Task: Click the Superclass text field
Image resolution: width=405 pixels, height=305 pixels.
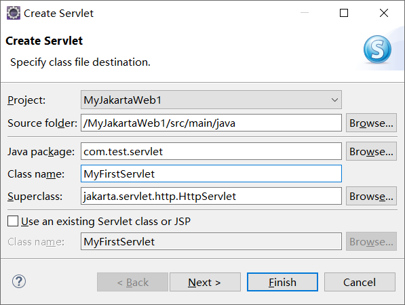Action: pos(211,197)
